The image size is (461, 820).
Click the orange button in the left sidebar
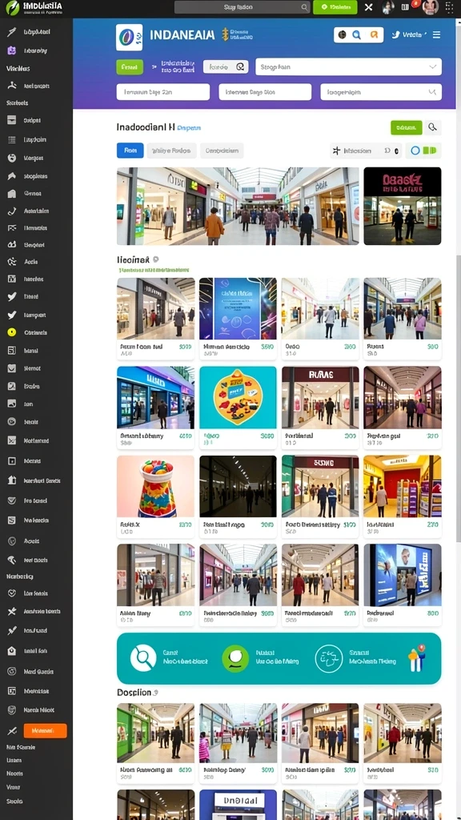point(45,730)
